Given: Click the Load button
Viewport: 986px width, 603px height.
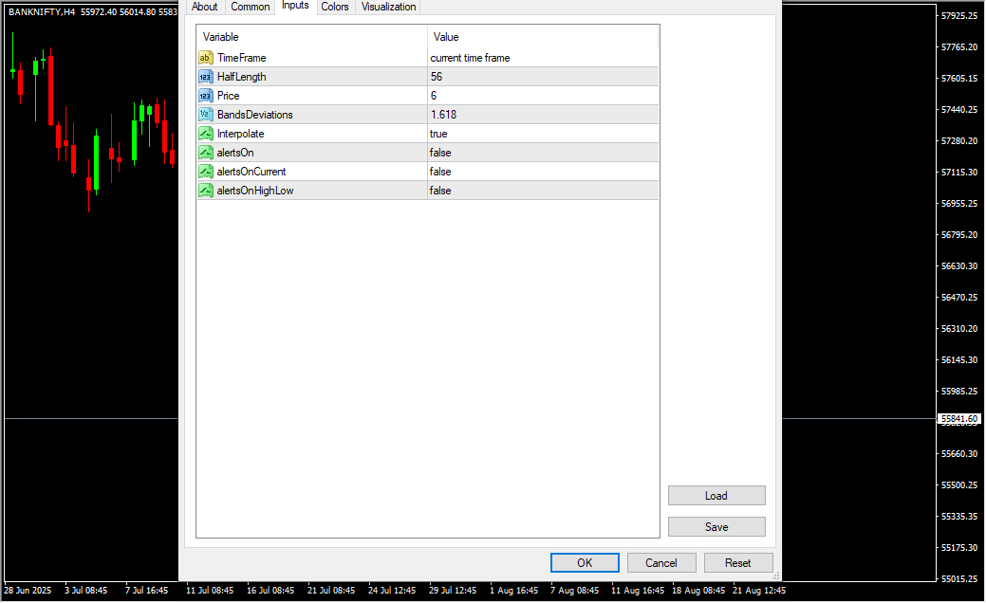Looking at the screenshot, I should 716,496.
